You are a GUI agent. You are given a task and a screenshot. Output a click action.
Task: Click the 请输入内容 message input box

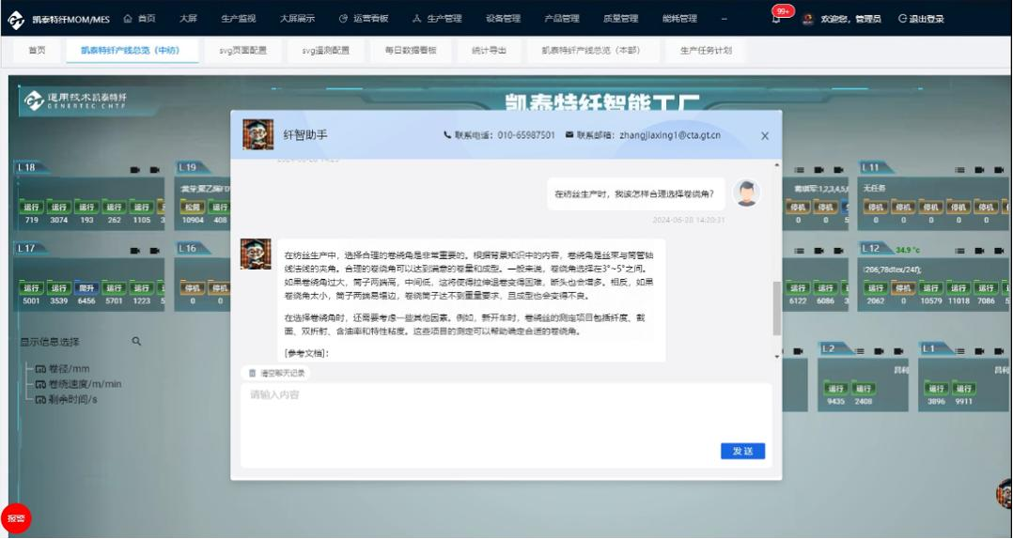click(506, 411)
